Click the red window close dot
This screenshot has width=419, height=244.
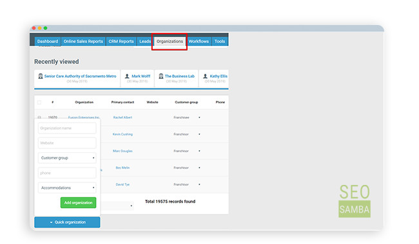pos(34,28)
